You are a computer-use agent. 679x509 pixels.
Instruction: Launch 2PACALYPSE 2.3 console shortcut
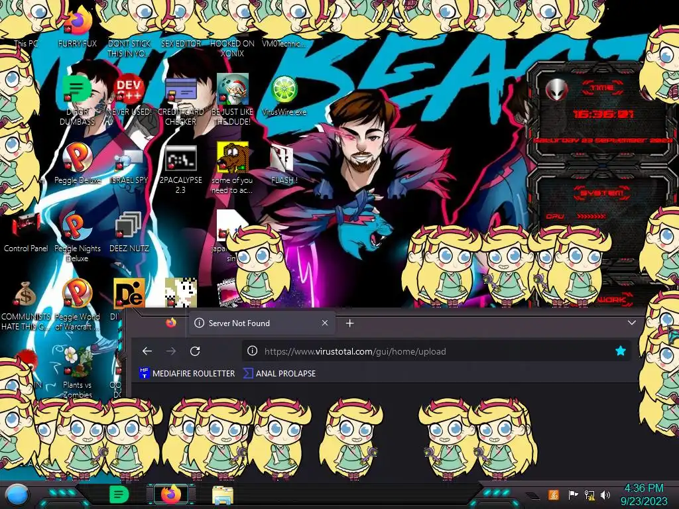(180, 158)
